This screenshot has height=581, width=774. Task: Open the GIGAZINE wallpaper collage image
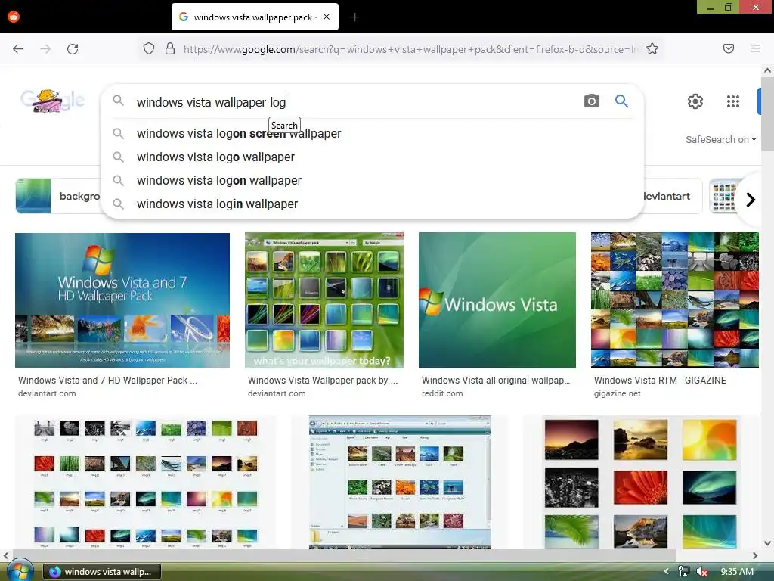point(675,300)
